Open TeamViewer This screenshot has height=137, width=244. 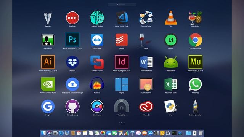[x=97, y=40]
